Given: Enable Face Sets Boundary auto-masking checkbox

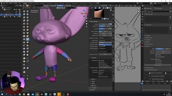Looking at the screenshot, I should [x=99, y=66].
